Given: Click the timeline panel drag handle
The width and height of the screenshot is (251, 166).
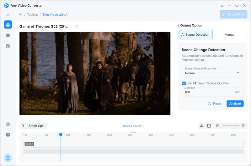Looking at the screenshot, I should click(133, 132).
